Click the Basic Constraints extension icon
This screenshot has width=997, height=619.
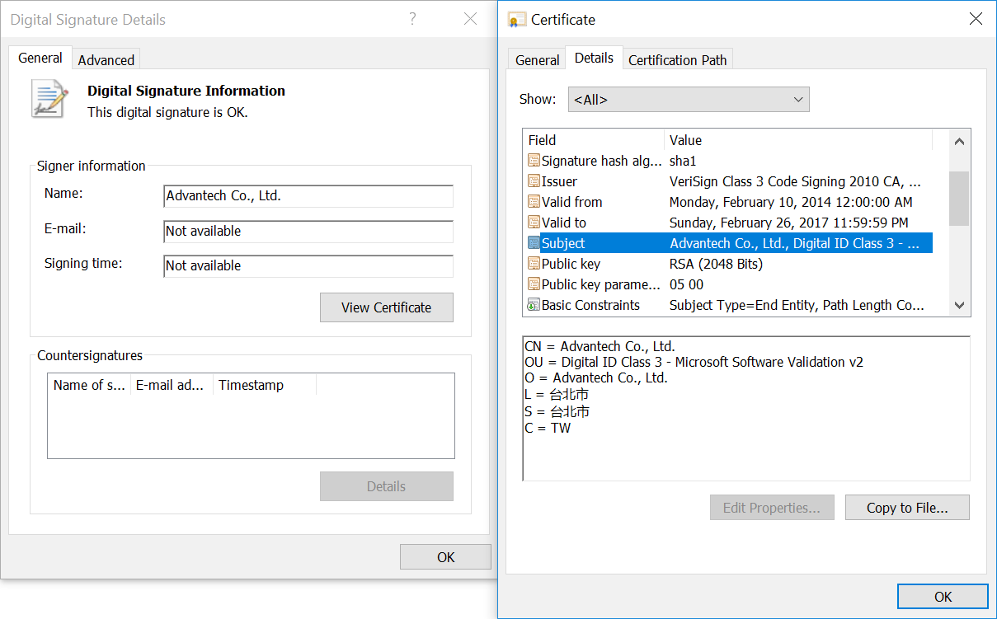(534, 305)
